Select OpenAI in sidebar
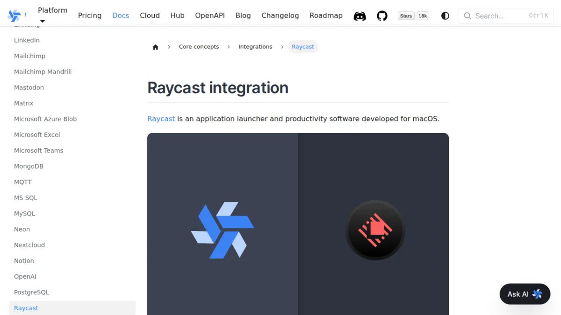 point(25,276)
